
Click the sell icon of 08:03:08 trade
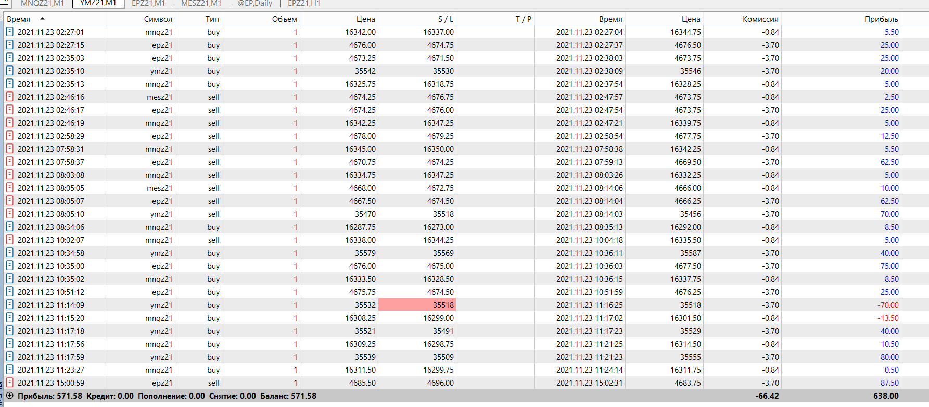[9, 175]
